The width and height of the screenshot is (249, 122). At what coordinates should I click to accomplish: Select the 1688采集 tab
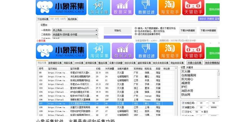tap(79, 63)
